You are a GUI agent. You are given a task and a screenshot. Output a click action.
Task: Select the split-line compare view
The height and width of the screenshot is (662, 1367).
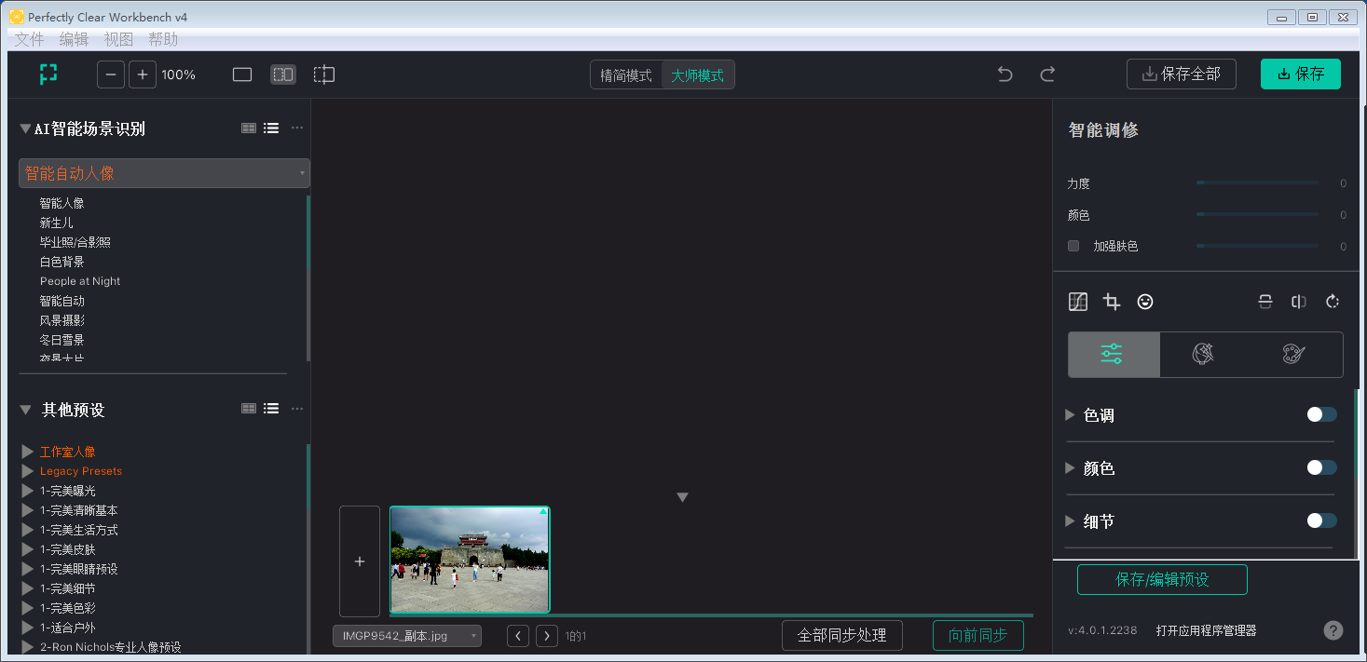point(323,74)
